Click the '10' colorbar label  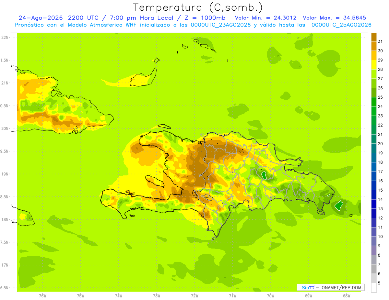(x=381, y=237)
